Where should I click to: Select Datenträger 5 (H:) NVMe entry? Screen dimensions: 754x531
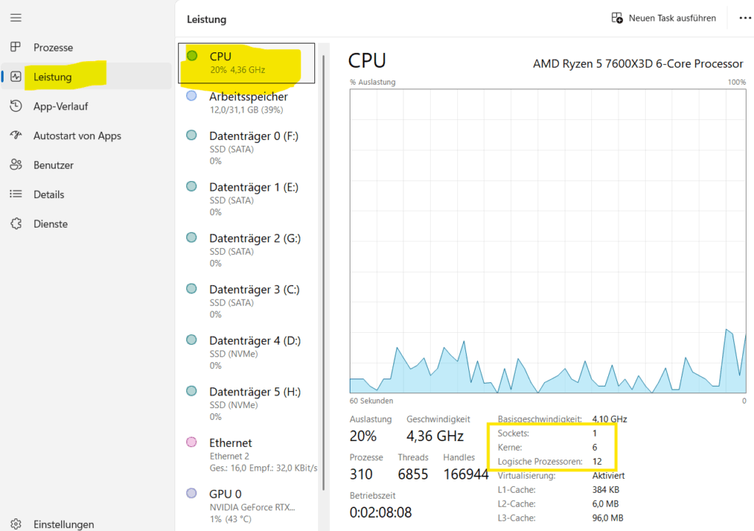click(254, 404)
